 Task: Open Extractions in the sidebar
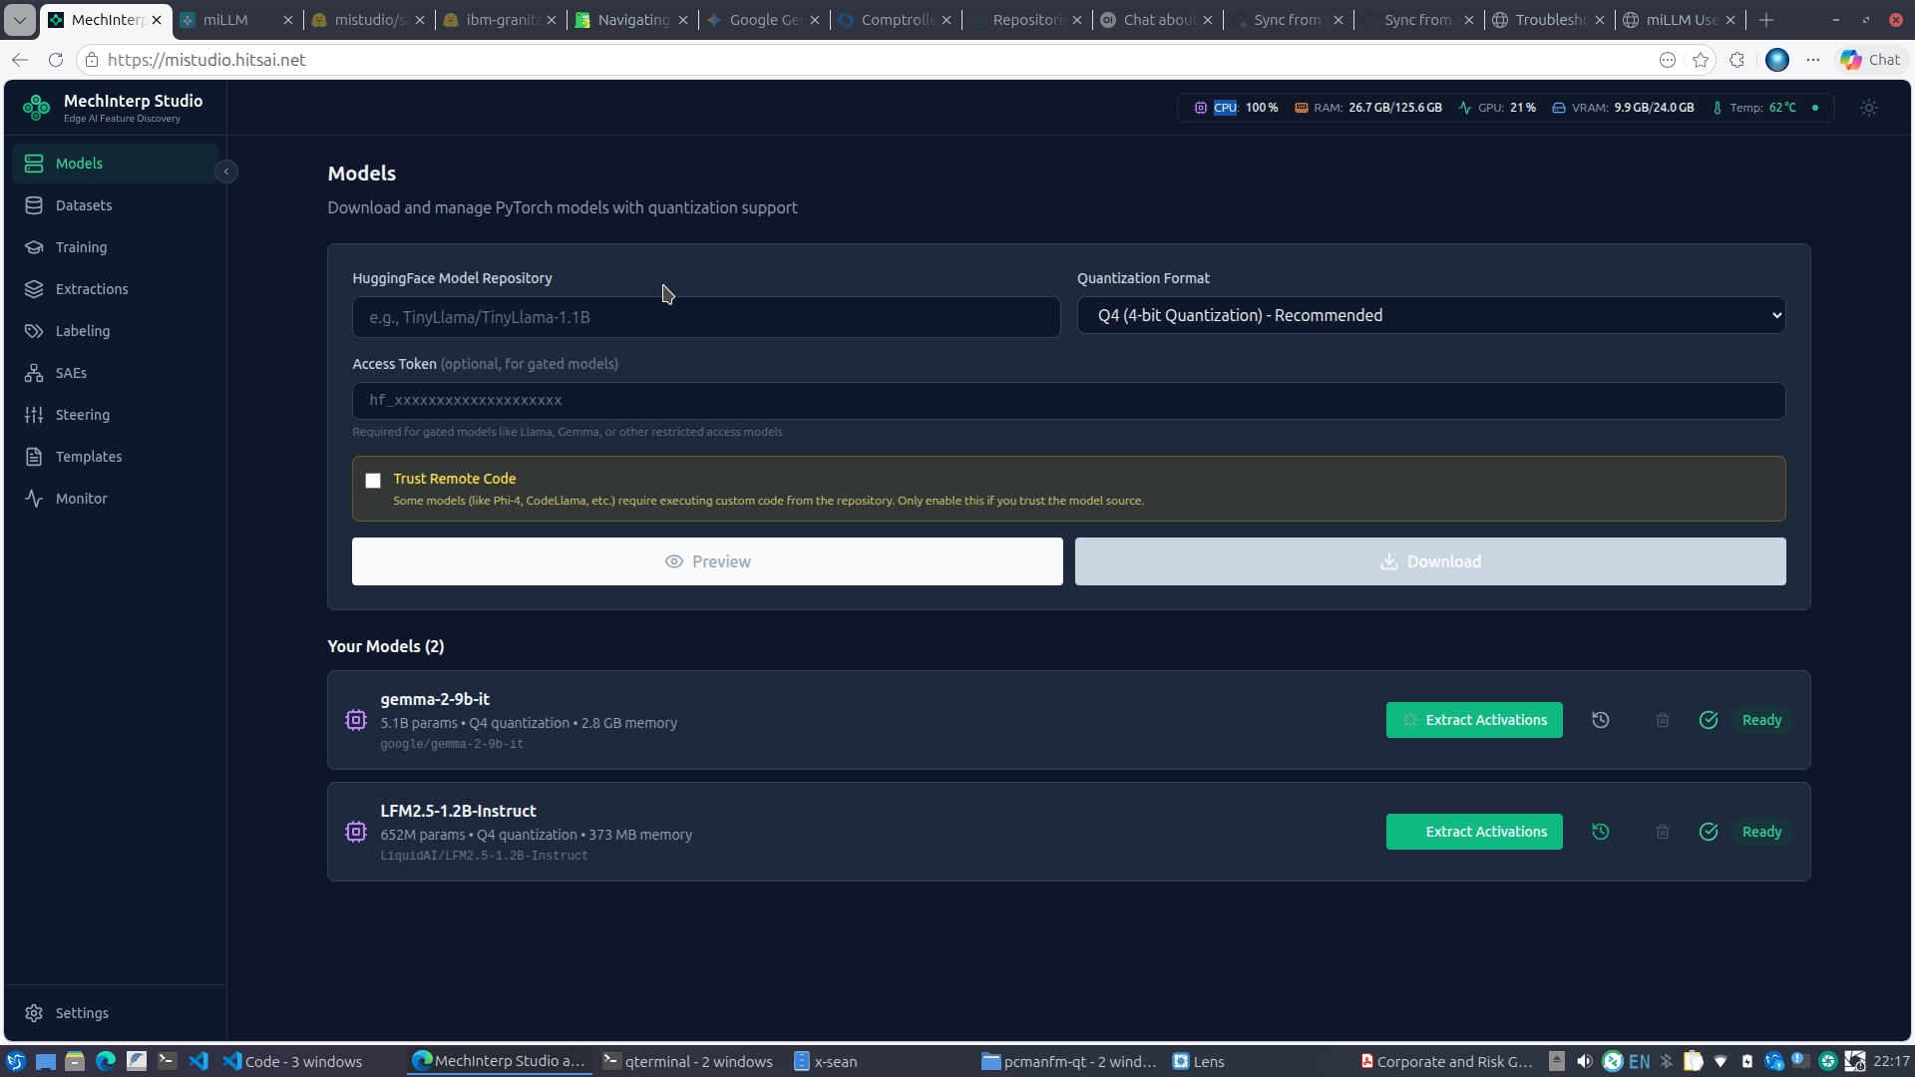116,289
